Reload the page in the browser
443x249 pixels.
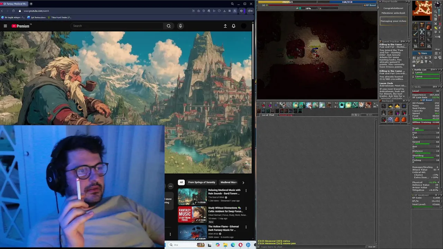[13, 11]
